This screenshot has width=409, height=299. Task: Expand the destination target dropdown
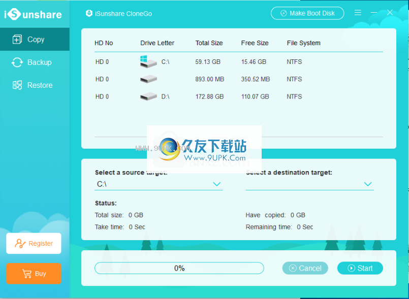(368, 184)
